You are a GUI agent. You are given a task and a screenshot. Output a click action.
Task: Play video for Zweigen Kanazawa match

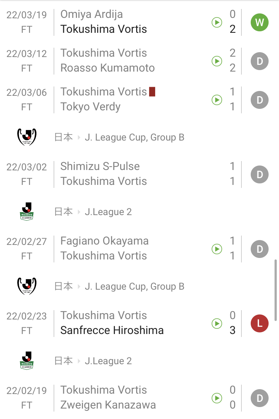pyautogui.click(x=217, y=398)
